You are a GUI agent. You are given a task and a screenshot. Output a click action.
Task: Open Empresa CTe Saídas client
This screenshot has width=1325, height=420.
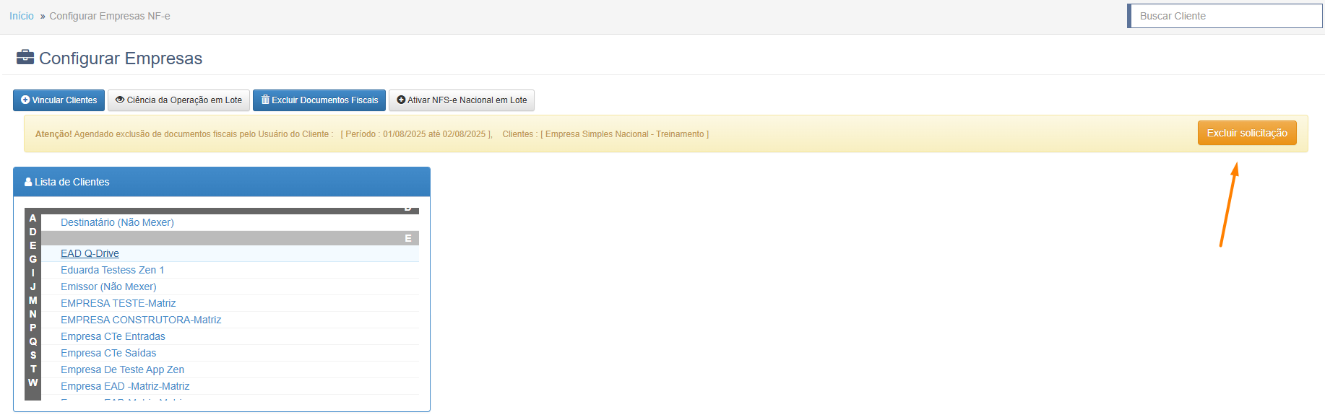[108, 353]
